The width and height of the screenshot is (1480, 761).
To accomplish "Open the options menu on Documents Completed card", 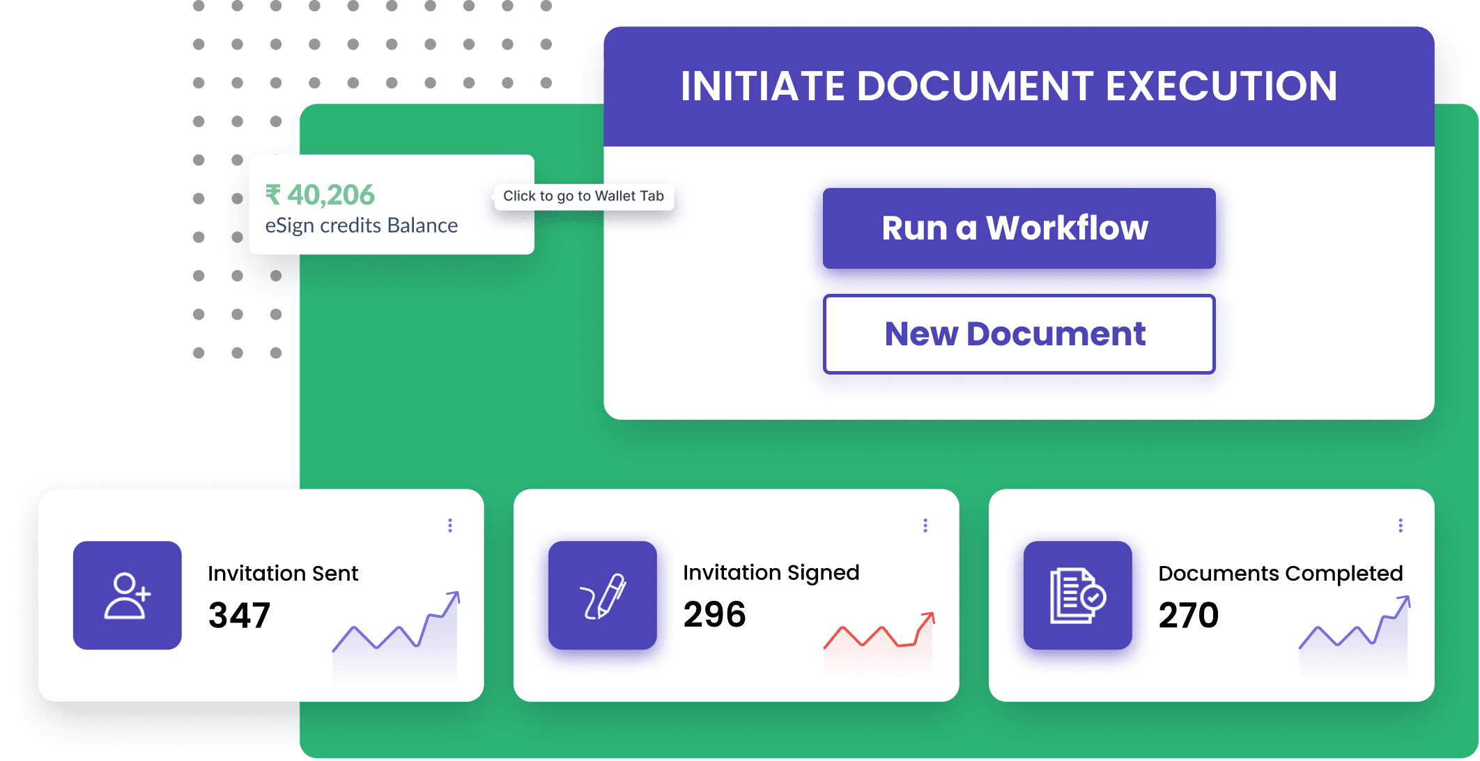I will tap(1400, 526).
